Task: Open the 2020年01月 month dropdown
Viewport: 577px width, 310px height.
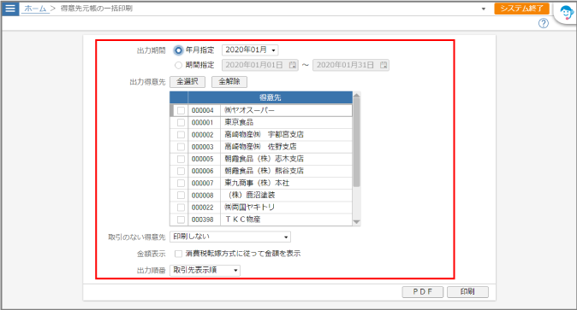Action: 250,50
